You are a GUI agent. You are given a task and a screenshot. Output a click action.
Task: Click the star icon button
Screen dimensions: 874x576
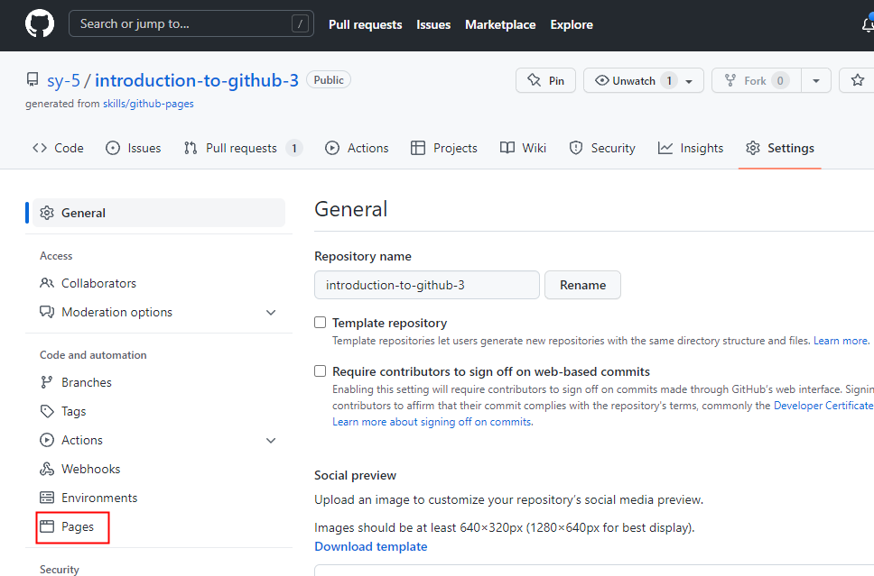point(857,80)
